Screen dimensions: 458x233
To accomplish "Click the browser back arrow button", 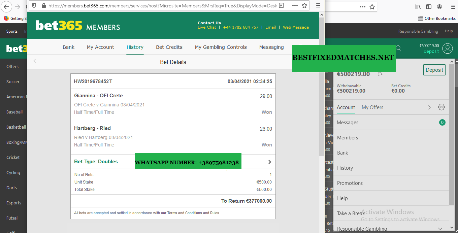I will (6, 7).
